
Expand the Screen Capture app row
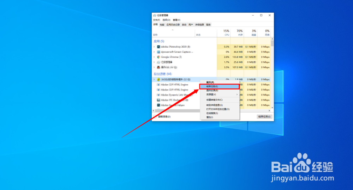tap(154, 52)
